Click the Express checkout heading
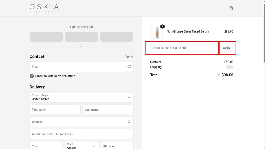 point(81,27)
